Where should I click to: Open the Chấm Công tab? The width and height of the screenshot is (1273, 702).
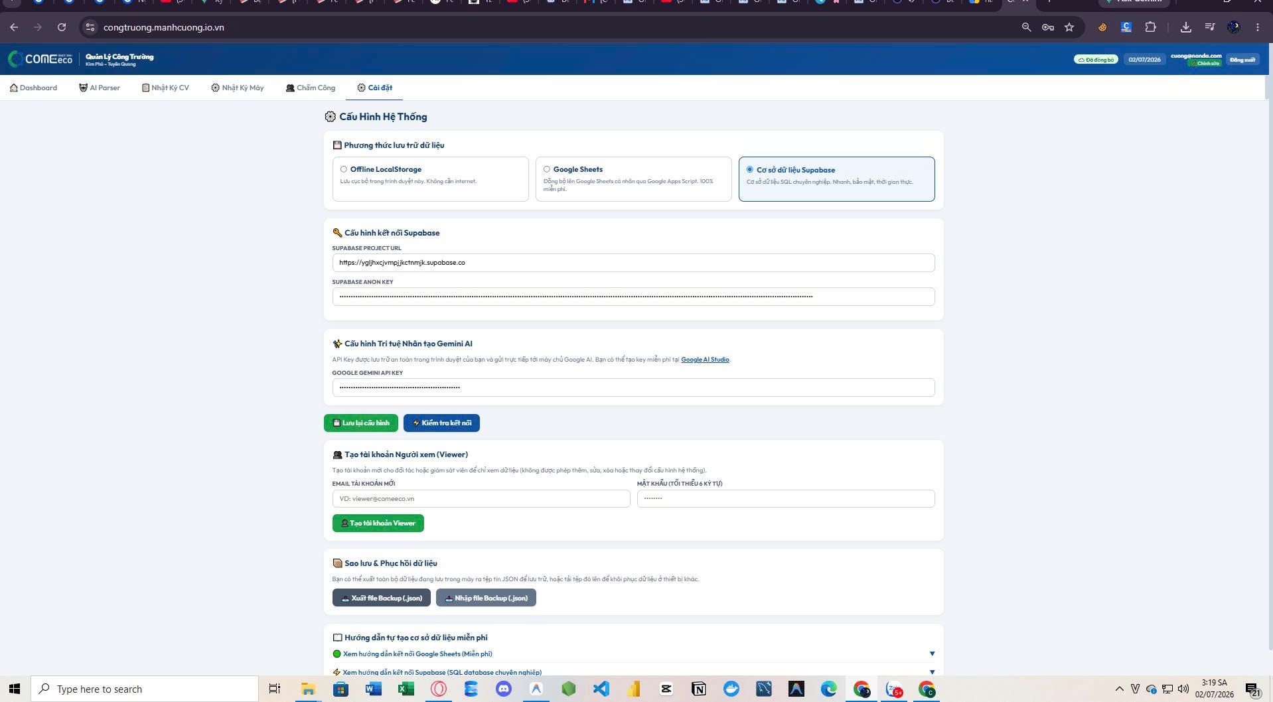pyautogui.click(x=311, y=88)
